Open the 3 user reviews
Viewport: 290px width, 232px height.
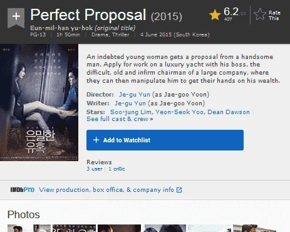click(x=95, y=169)
